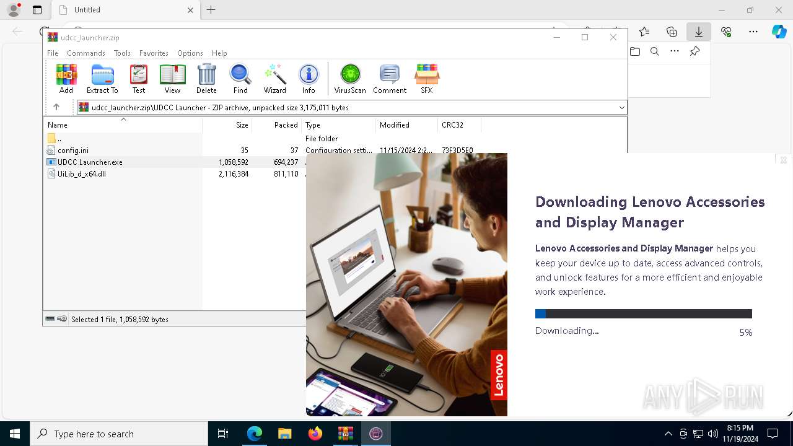Open Edge Settings and more menu
This screenshot has height=446, width=793.
[753, 32]
